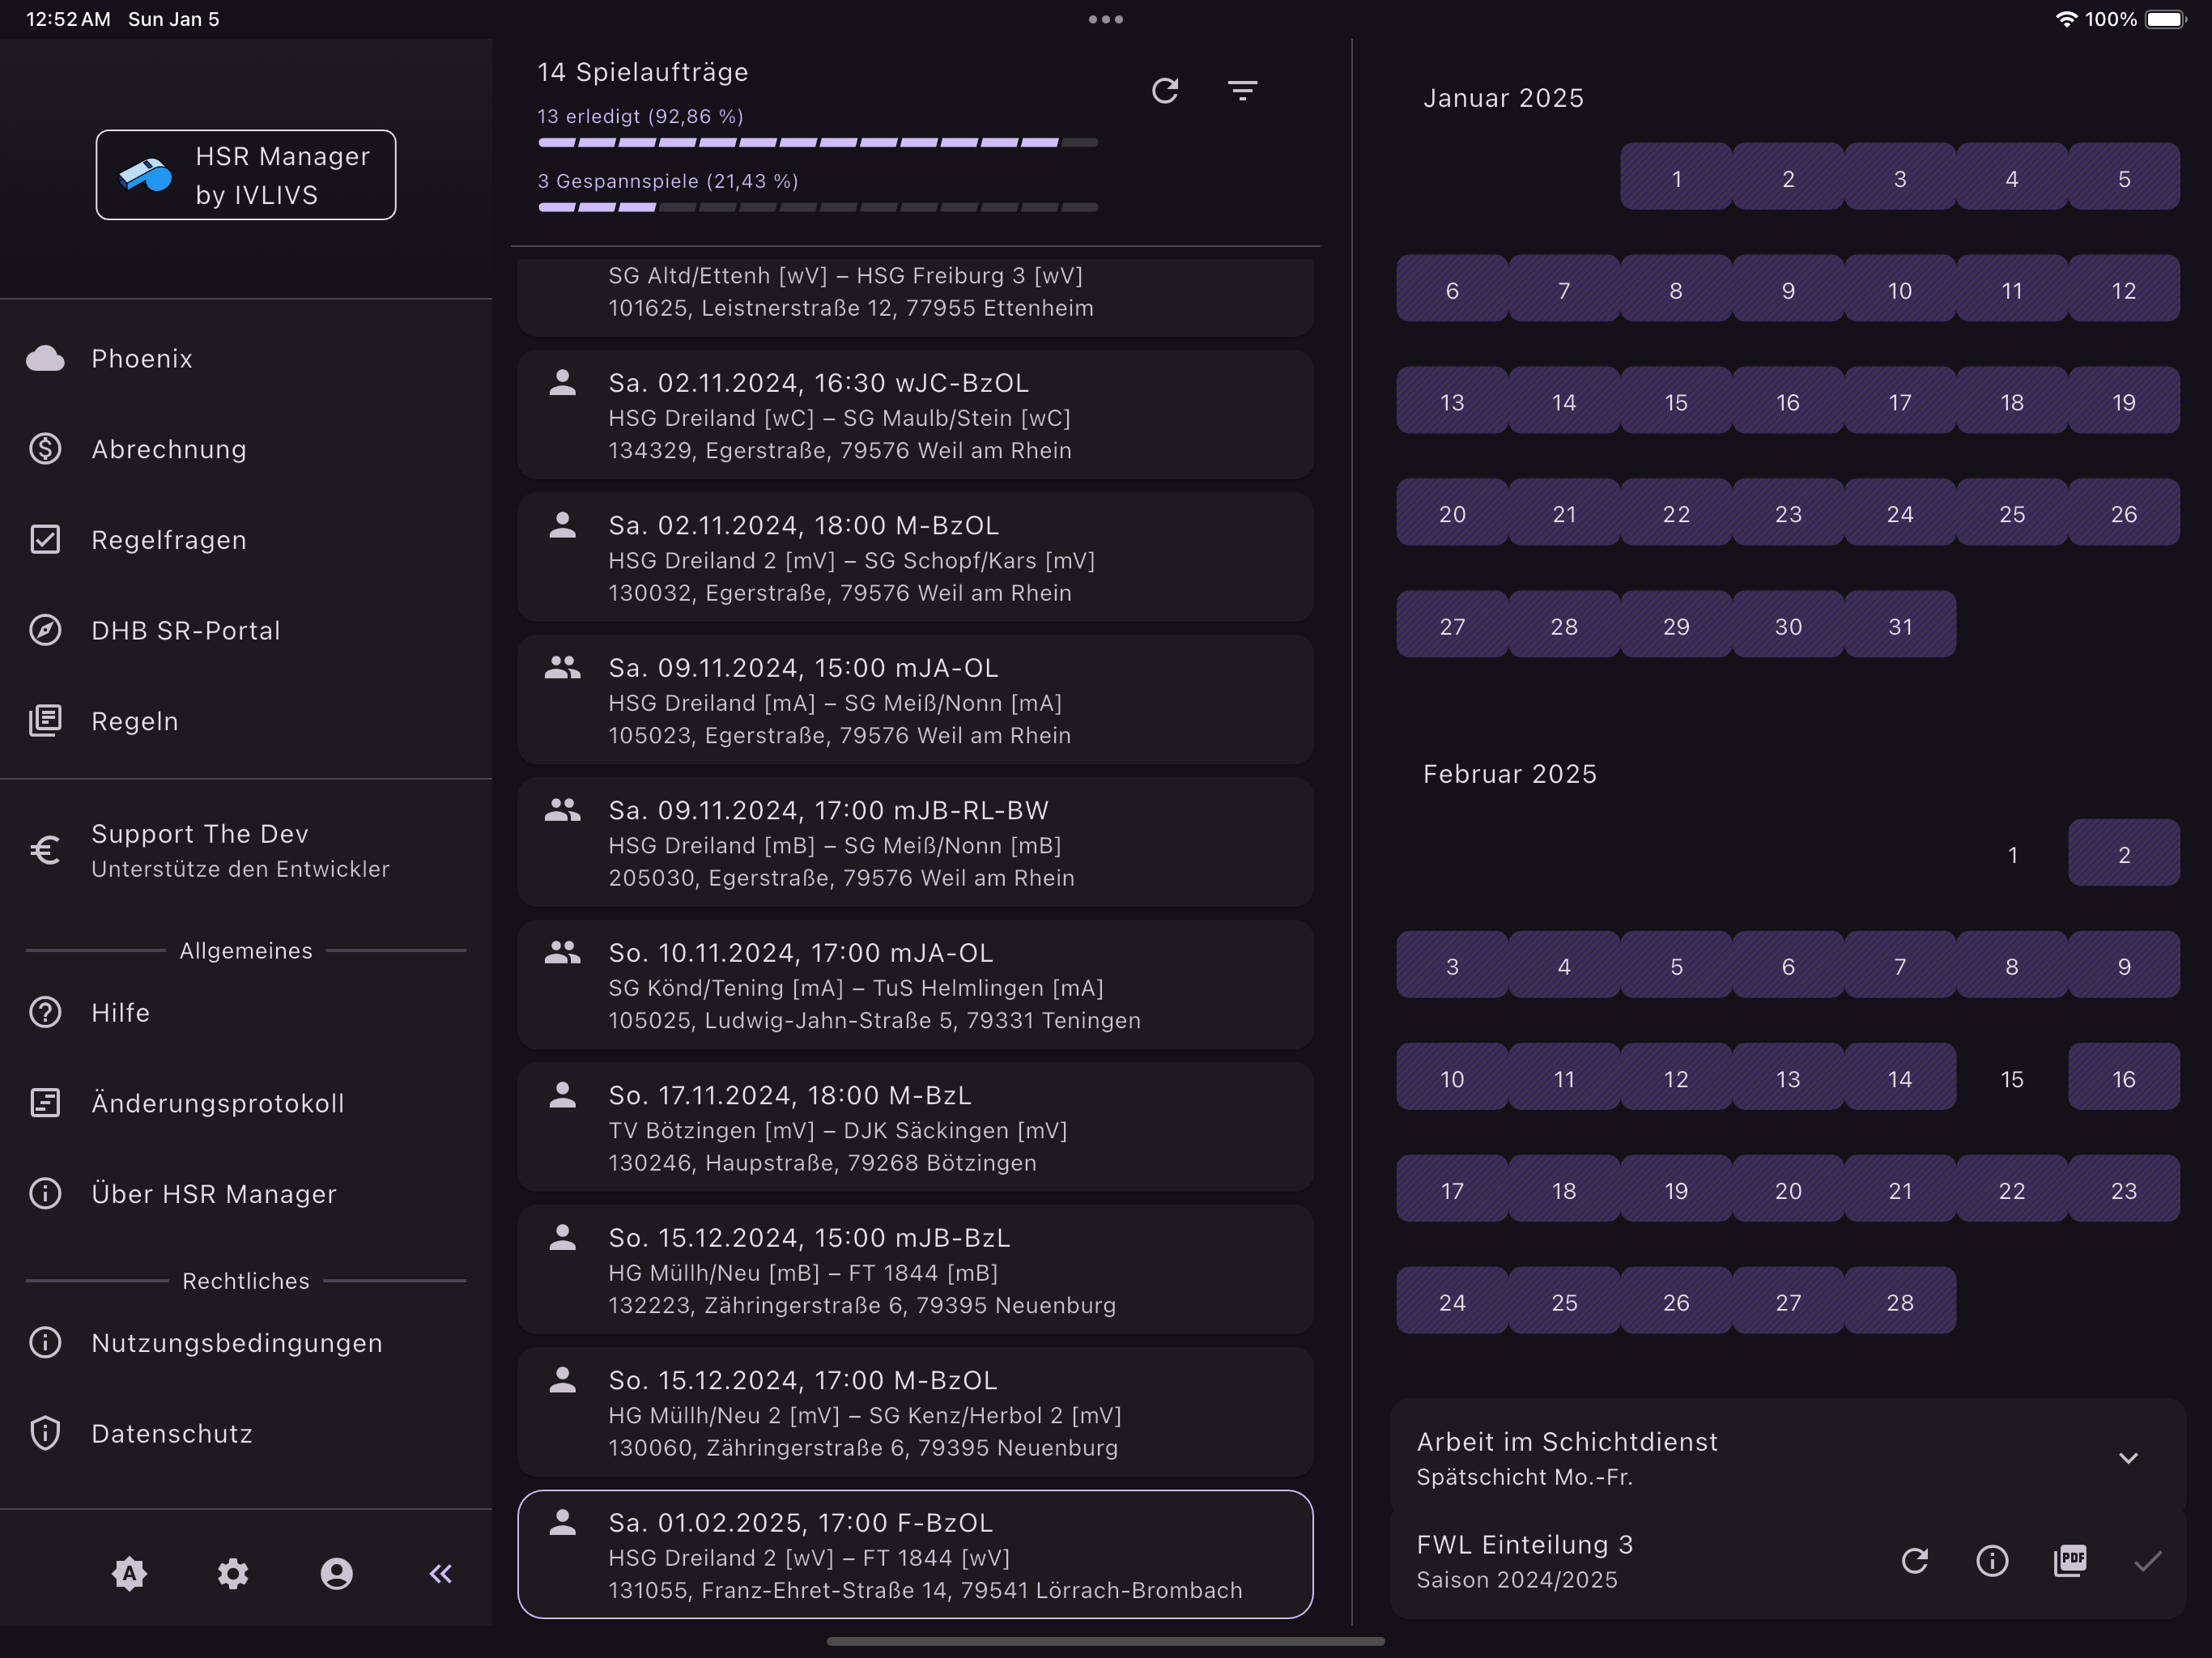Viewport: 2212px width, 1658px height.
Task: Click person icon of 02.11.2024 16:30 game
Action: pos(563,383)
